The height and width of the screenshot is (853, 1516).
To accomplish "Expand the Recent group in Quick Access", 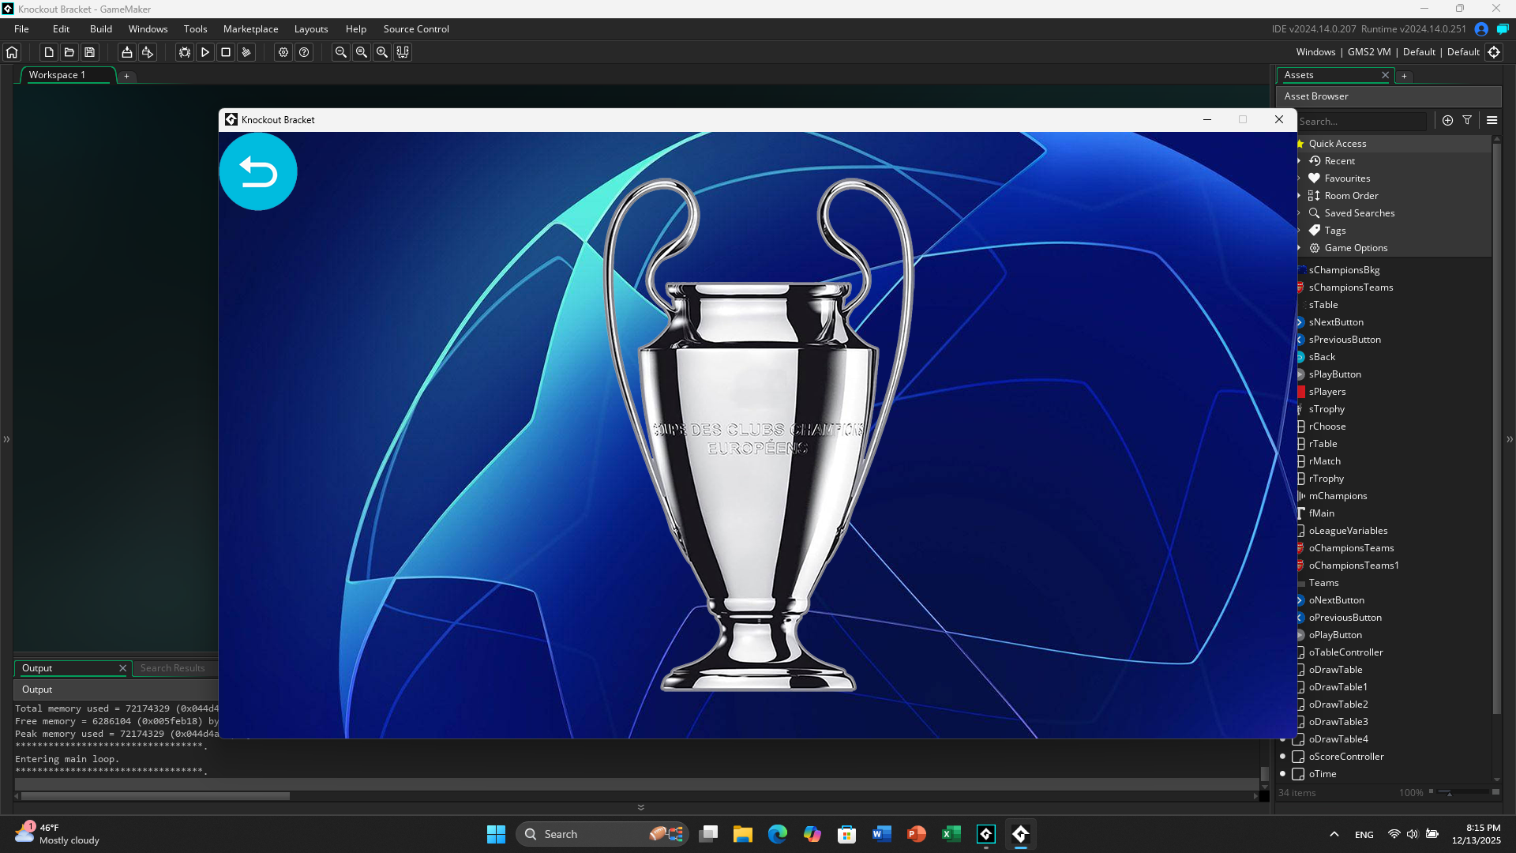I will tap(1299, 161).
